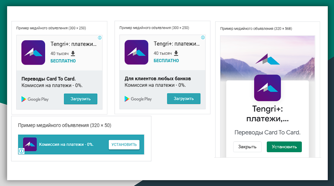Click 'Загрузить' button in 'Переводы Card To Card' ad
This screenshot has width=334, height=186.
click(x=80, y=99)
